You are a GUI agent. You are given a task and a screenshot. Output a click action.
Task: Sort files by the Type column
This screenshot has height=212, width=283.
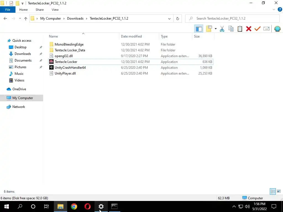coord(164,36)
